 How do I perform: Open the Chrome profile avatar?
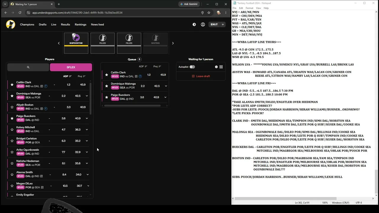pos(219,13)
